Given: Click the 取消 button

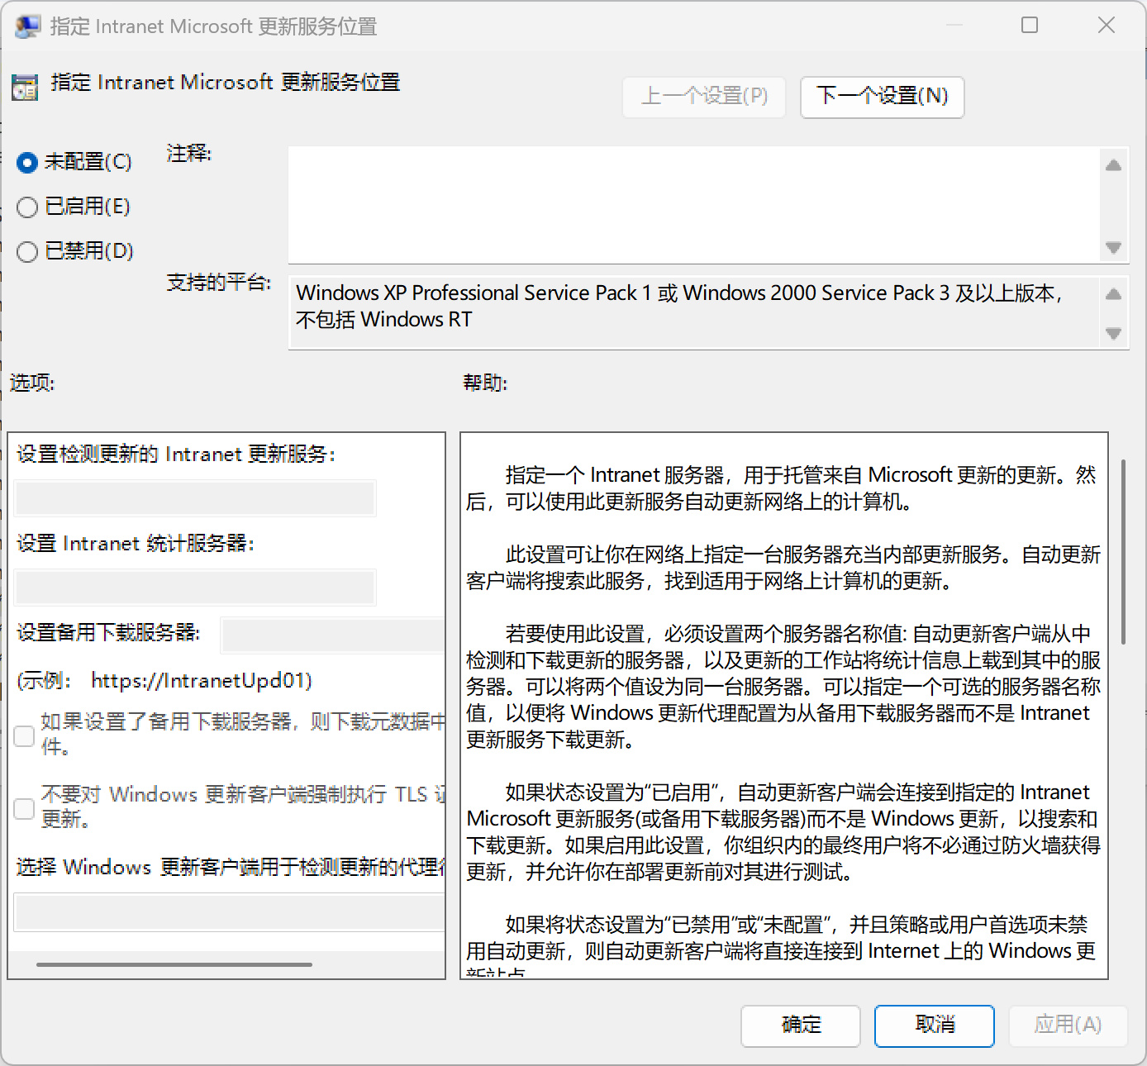Looking at the screenshot, I should tap(935, 1026).
